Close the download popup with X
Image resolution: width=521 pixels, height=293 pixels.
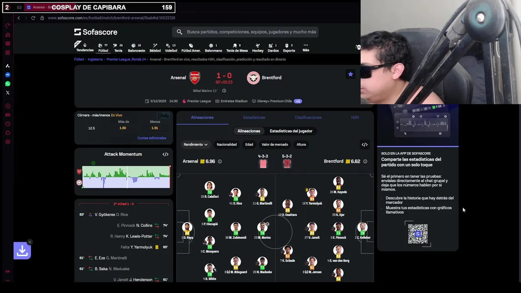[x=30, y=242]
